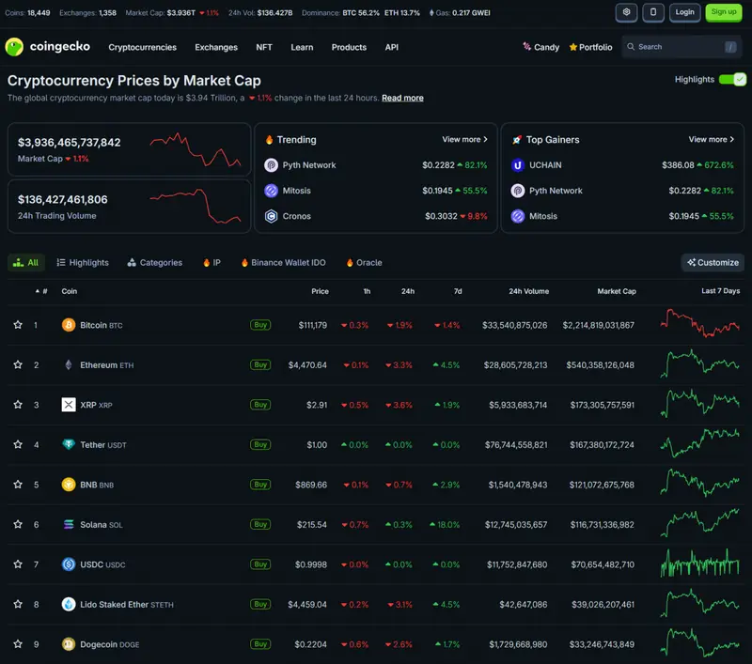Favorite XRP with the star

pos(18,405)
